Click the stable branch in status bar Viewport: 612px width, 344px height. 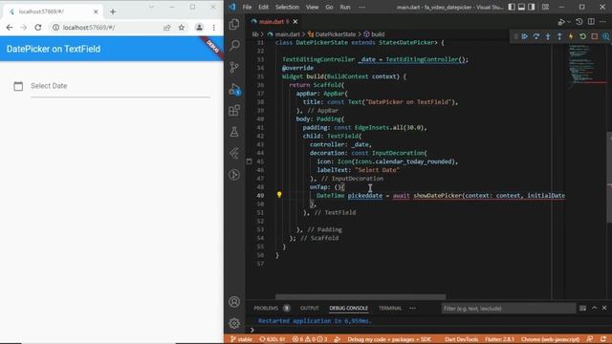[x=241, y=339]
